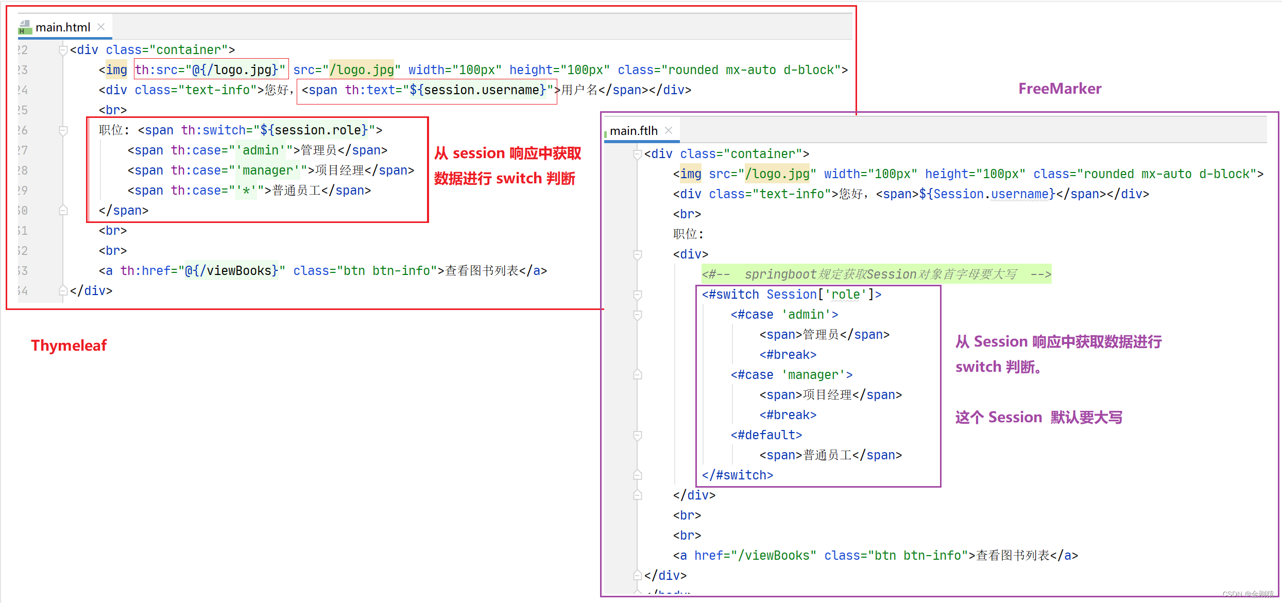Click the first <#break> directive
Image resolution: width=1282 pixels, height=603 pixels.
click(x=788, y=355)
